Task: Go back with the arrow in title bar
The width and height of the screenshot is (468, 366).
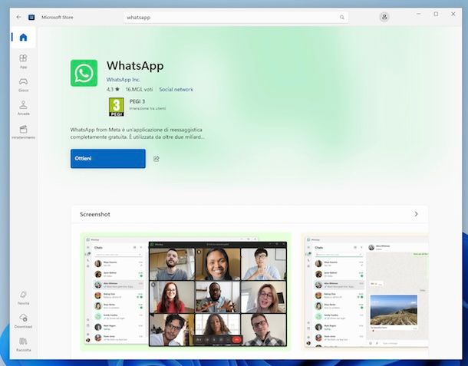Action: pyautogui.click(x=19, y=17)
